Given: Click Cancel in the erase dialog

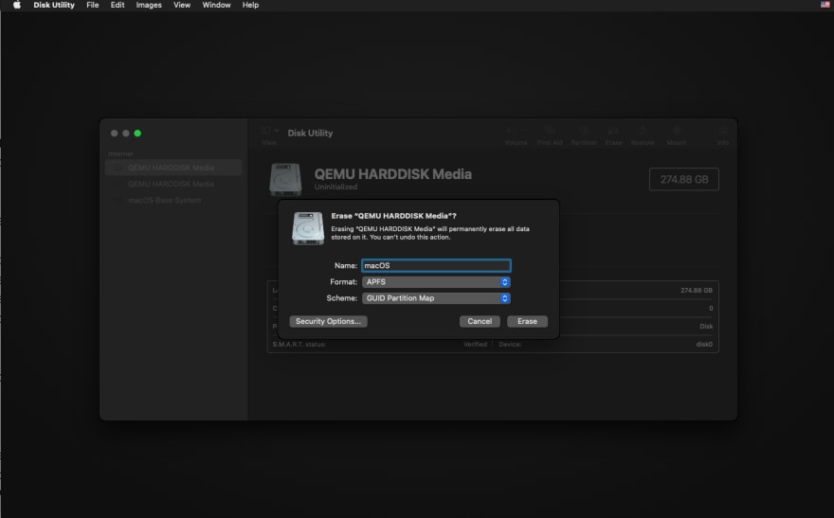Looking at the screenshot, I should tap(480, 321).
